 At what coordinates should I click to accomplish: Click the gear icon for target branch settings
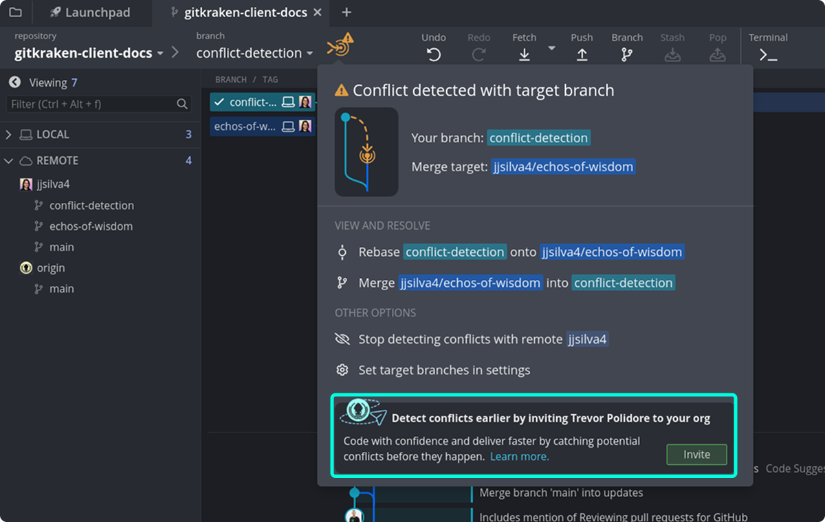(342, 369)
